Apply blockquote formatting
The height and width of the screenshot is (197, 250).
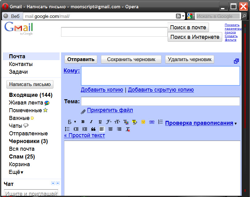pos(93,129)
